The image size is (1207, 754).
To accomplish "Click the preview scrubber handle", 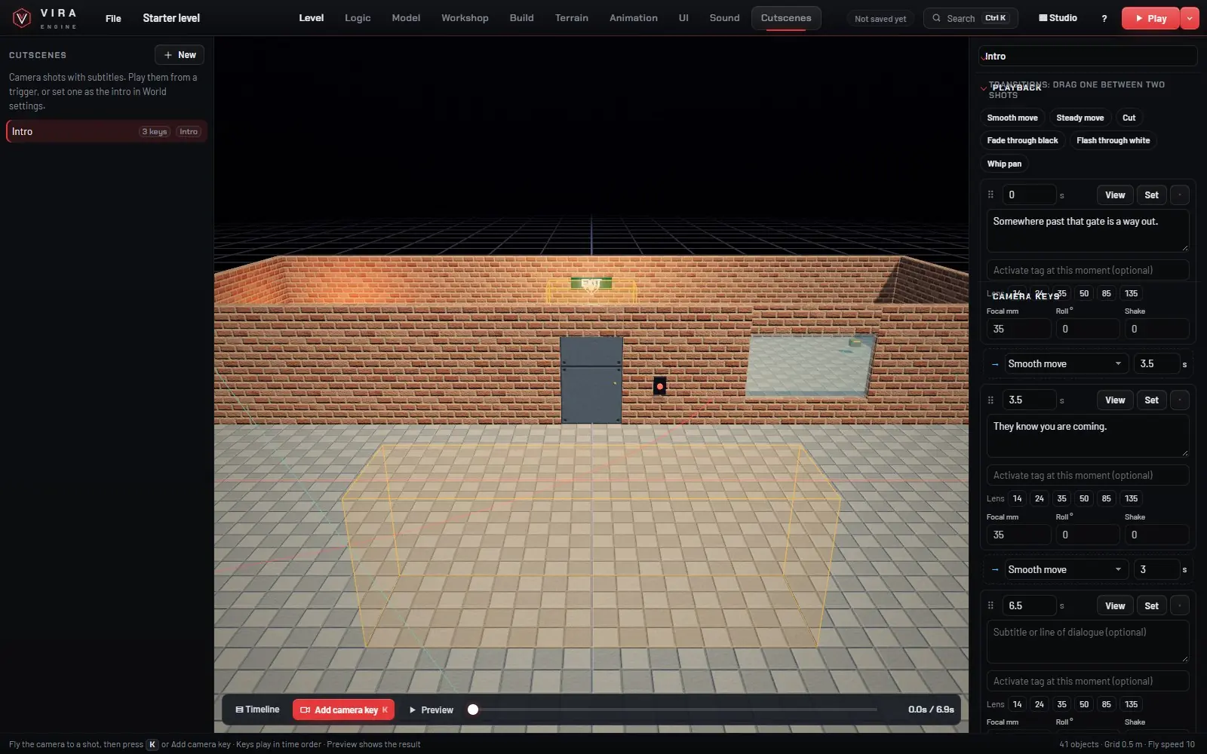I will (x=473, y=710).
